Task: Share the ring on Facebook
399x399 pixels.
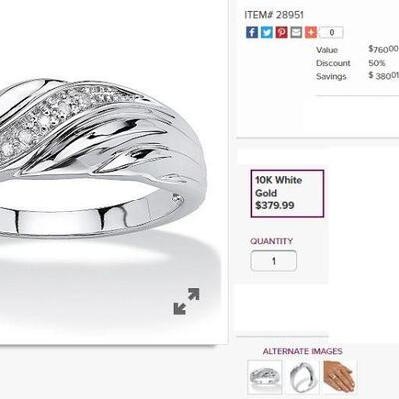Action: pyautogui.click(x=252, y=32)
